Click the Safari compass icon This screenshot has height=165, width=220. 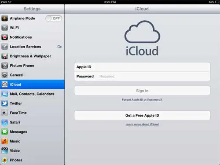4,122
